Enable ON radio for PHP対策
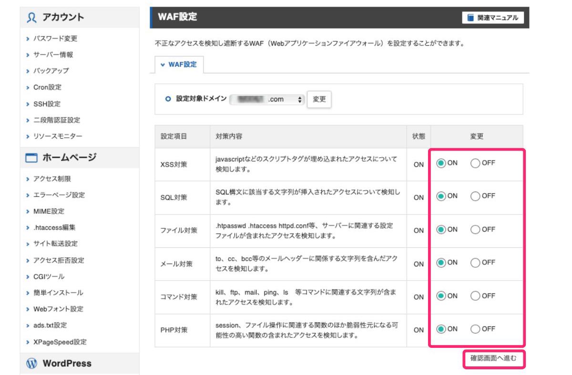Image resolution: width=572 pixels, height=375 pixels. click(441, 329)
